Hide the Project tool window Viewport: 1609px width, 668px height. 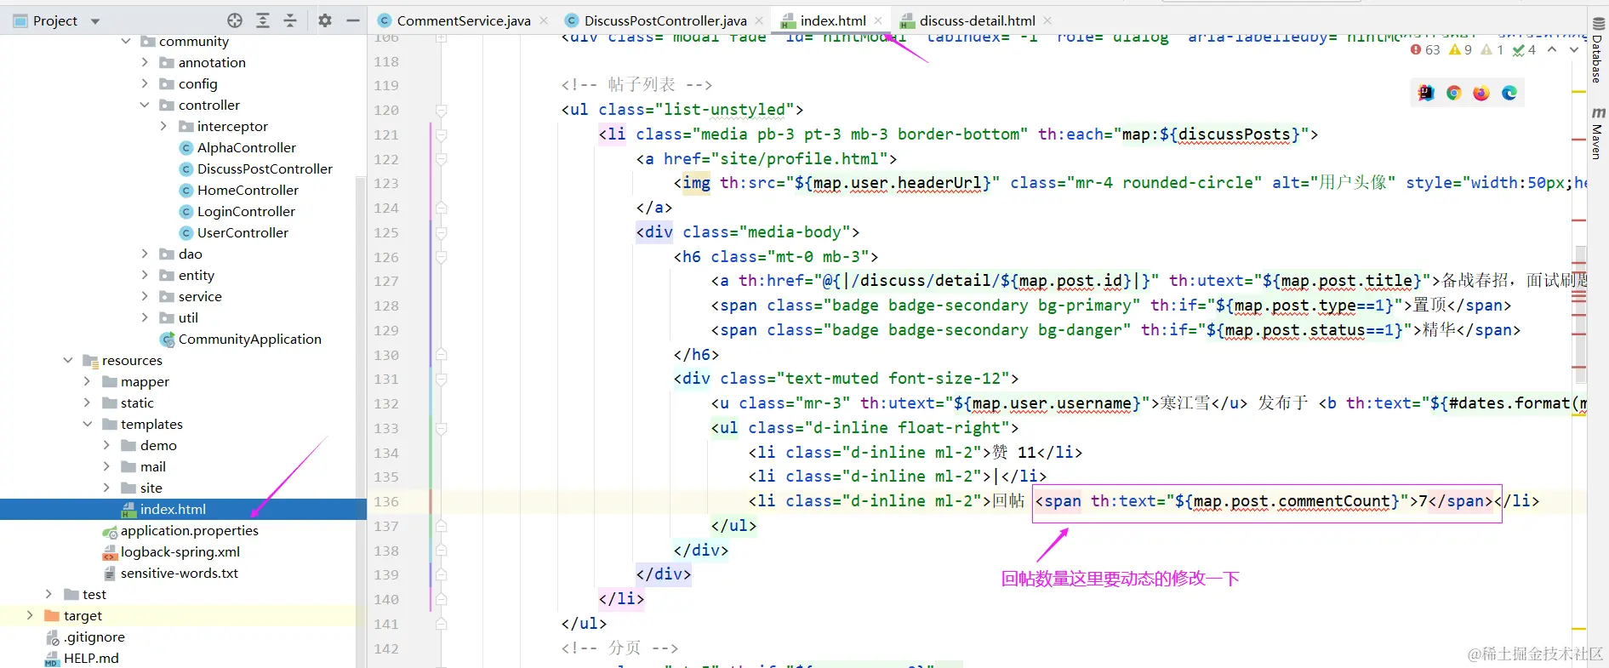click(x=353, y=20)
